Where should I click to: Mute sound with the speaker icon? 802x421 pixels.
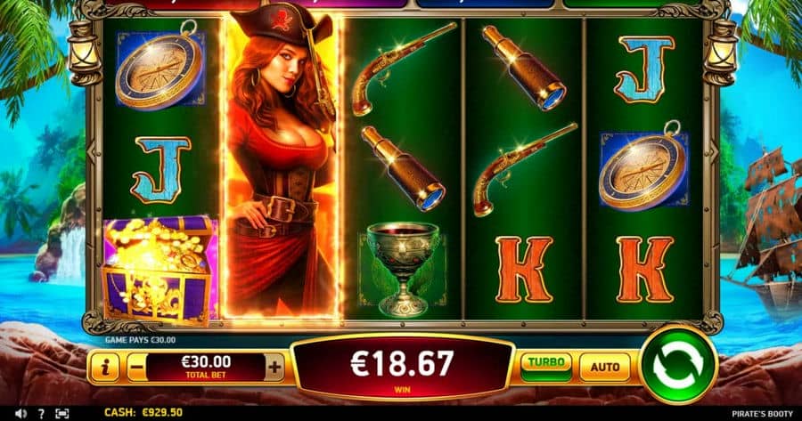(x=20, y=413)
